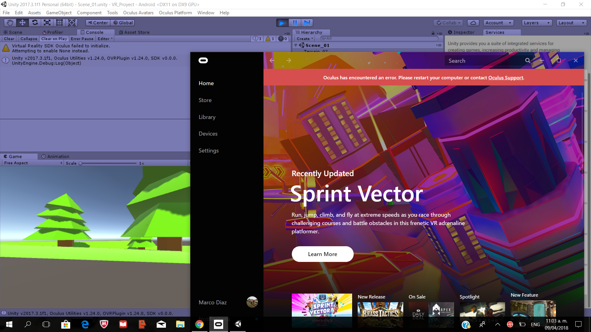Go to Oculus Store section
This screenshot has height=332, width=591.
[205, 100]
